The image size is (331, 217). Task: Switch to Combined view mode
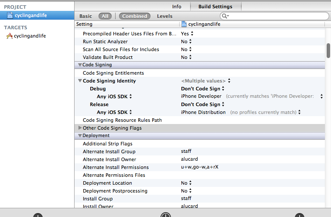coord(134,16)
